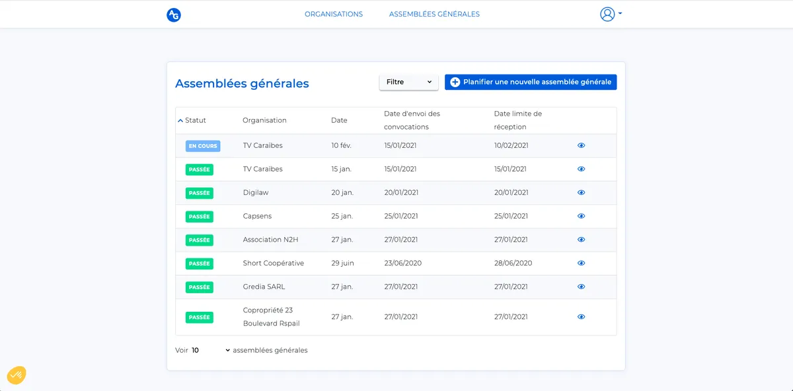Go to the Organisations menu
The width and height of the screenshot is (793, 391).
pos(334,14)
